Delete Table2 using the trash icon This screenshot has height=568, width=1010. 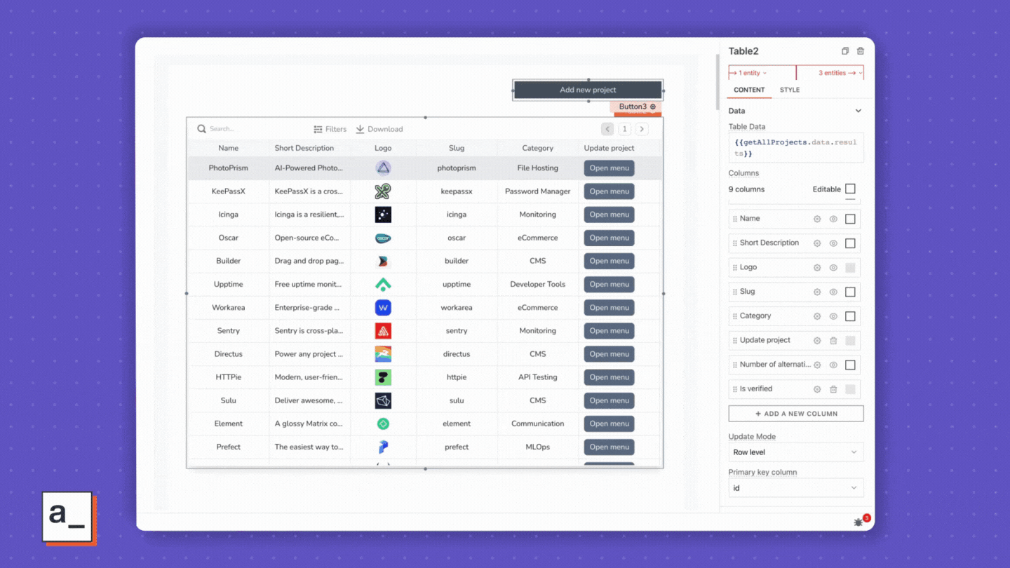click(x=861, y=51)
